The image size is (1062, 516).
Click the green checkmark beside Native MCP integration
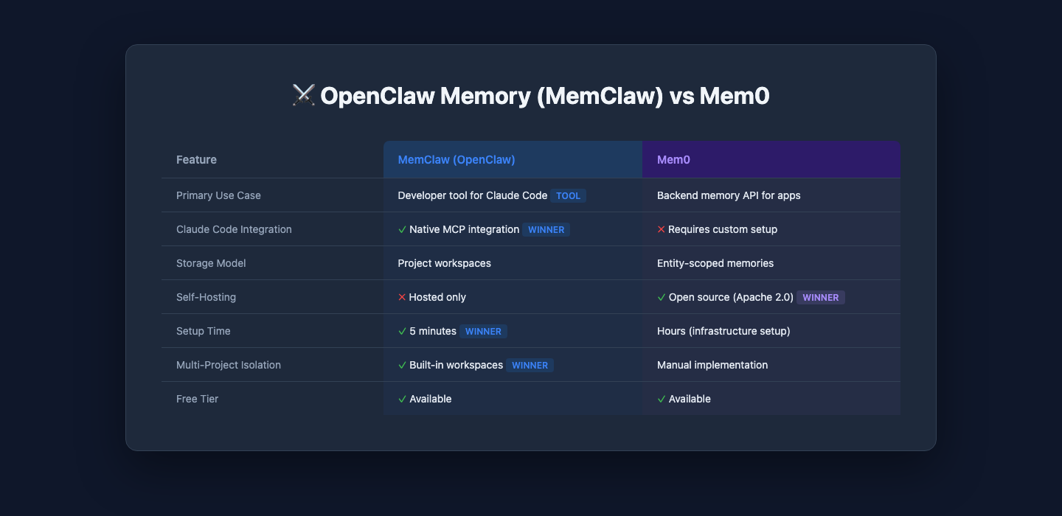coord(402,229)
